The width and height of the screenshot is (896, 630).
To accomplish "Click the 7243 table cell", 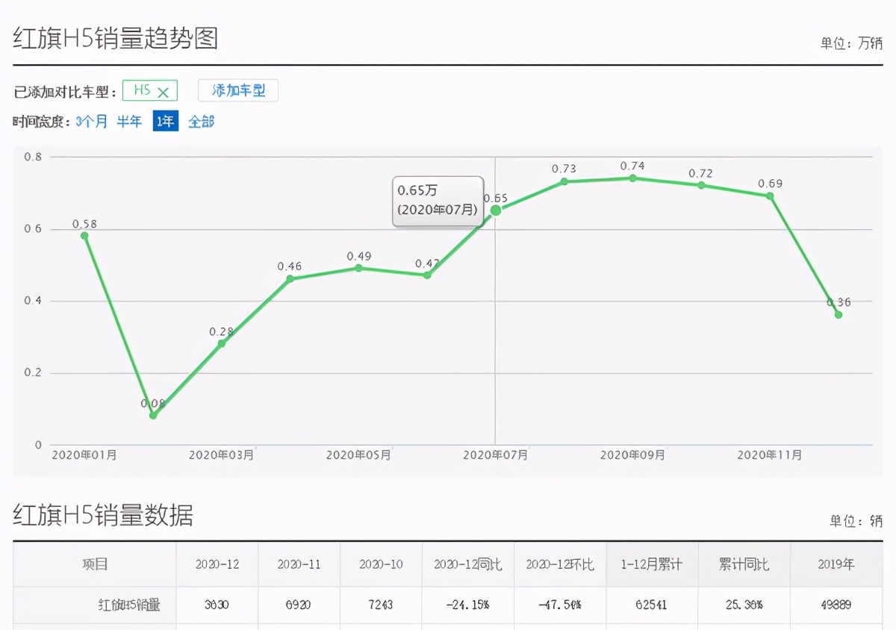I will point(381,605).
